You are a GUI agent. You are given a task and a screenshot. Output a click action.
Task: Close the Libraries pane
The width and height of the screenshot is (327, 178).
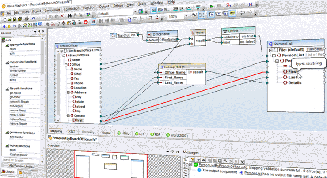(43, 31)
